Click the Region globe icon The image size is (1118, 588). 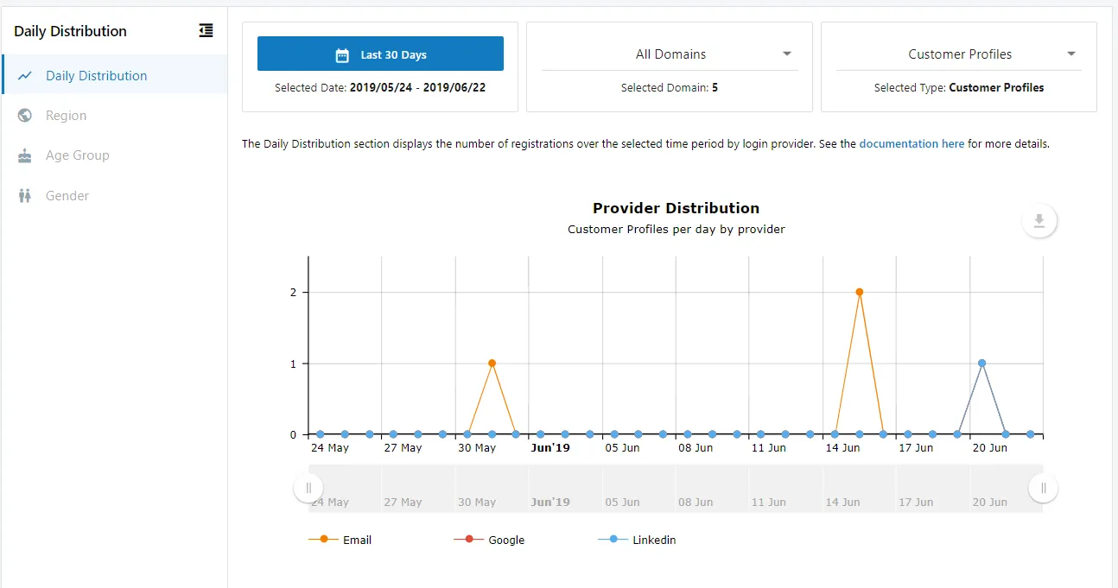[x=25, y=116]
